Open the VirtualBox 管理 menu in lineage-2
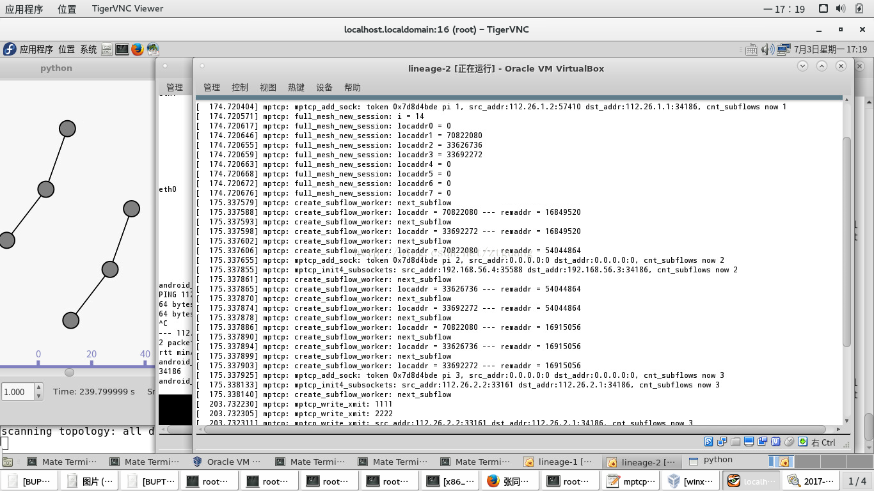Image resolution: width=874 pixels, height=491 pixels. [x=212, y=88]
